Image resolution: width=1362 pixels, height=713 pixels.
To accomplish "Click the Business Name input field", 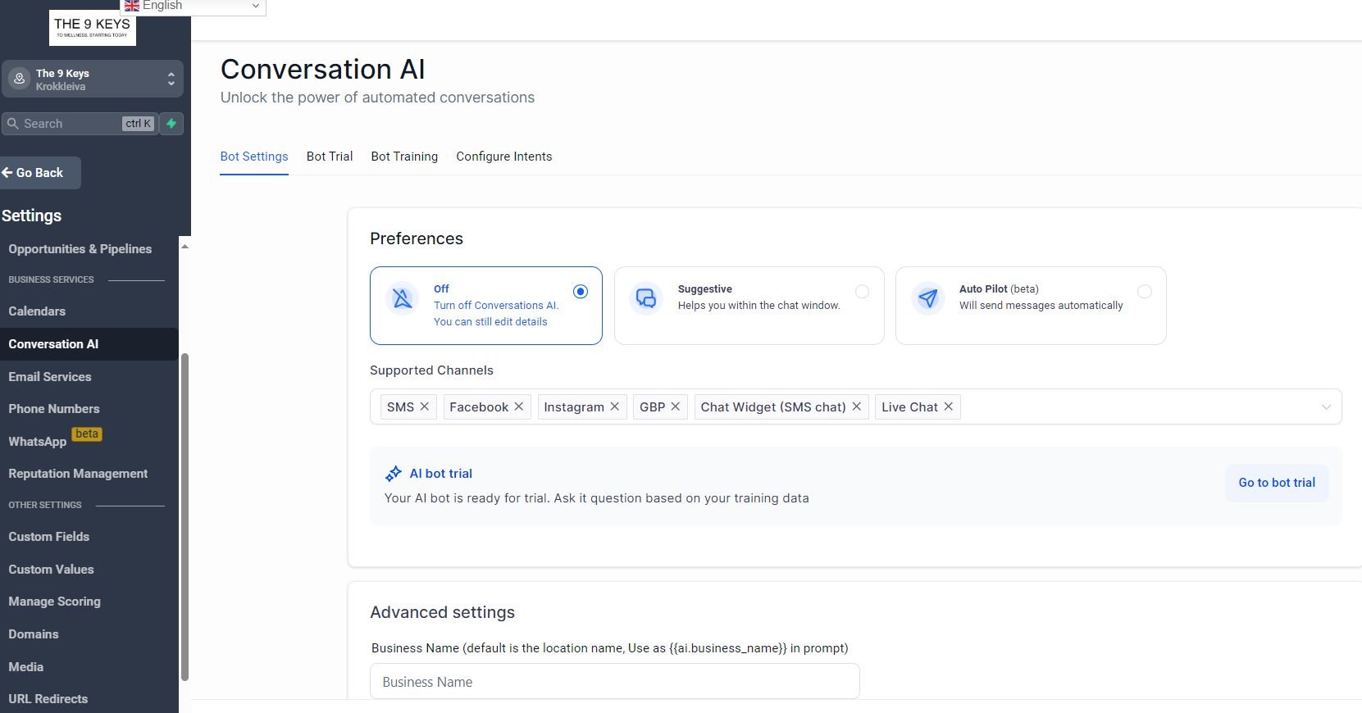I will click(x=615, y=682).
